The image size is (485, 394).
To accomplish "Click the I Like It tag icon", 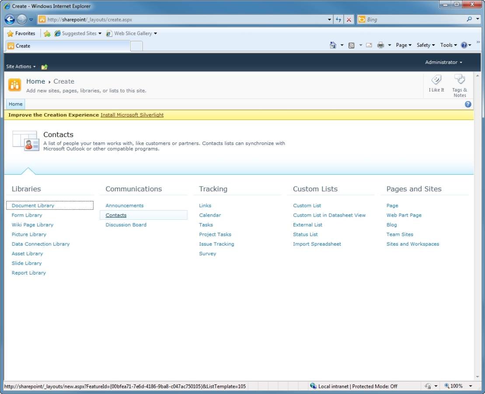I will pyautogui.click(x=436, y=80).
